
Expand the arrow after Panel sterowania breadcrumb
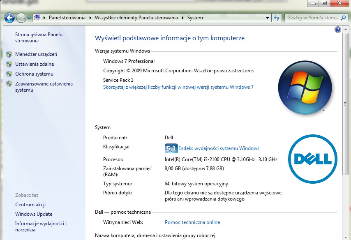pyautogui.click(x=90, y=18)
